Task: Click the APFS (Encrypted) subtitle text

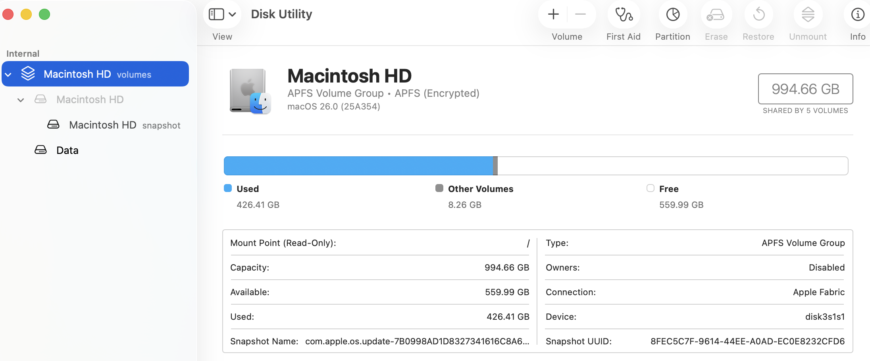Action: pyautogui.click(x=437, y=93)
